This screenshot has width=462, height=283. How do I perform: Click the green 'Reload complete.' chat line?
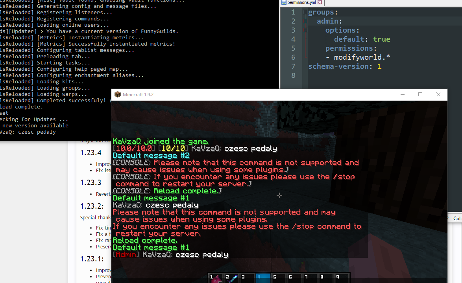point(145,241)
